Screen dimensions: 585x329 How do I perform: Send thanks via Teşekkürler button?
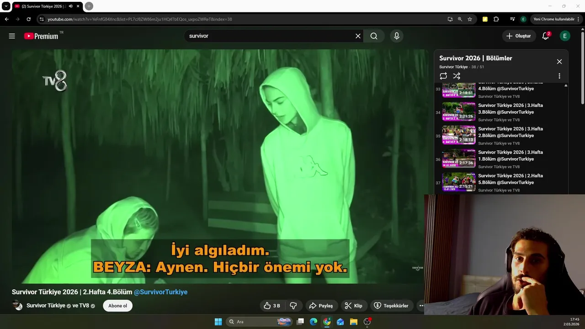click(x=391, y=306)
